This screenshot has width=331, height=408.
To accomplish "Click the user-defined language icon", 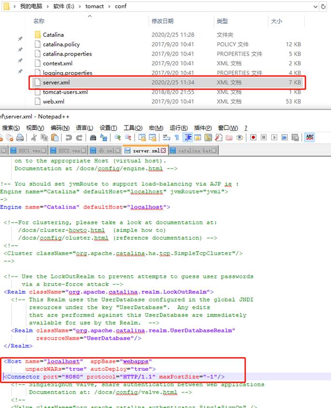I will (x=198, y=137).
